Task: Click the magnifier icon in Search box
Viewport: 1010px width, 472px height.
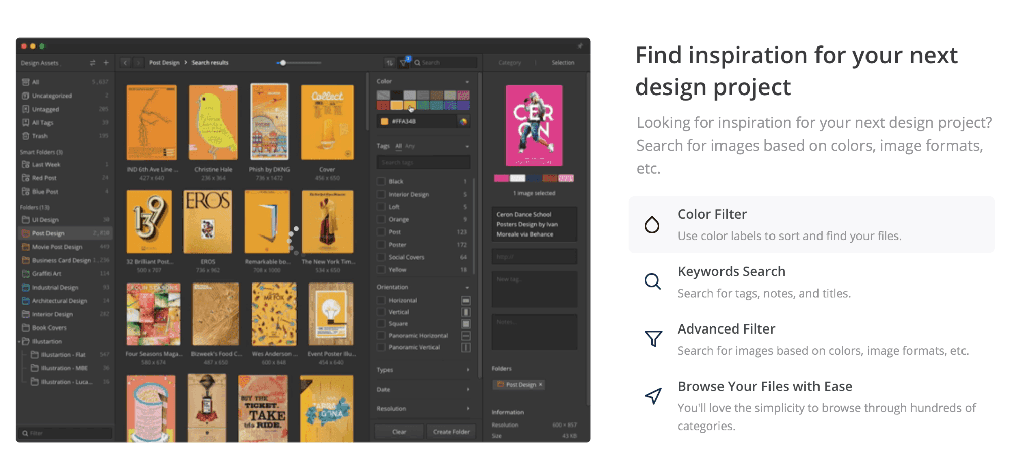Action: tap(418, 63)
